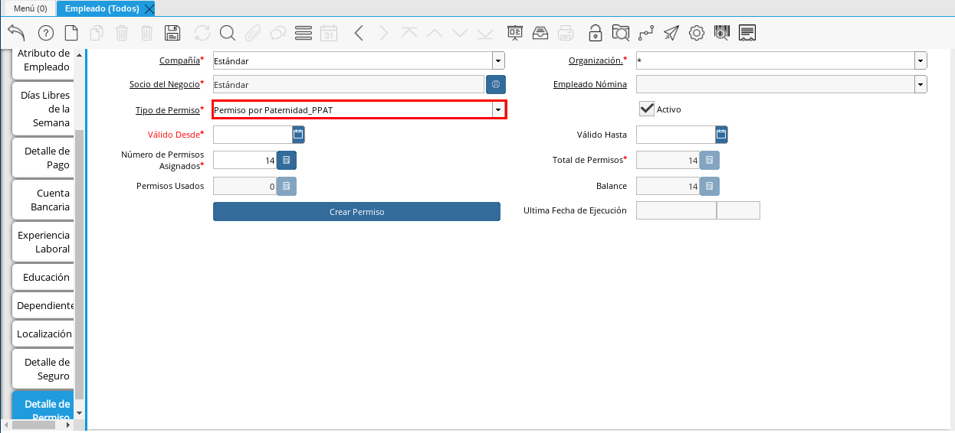Click the barcode product info icon

point(722,33)
